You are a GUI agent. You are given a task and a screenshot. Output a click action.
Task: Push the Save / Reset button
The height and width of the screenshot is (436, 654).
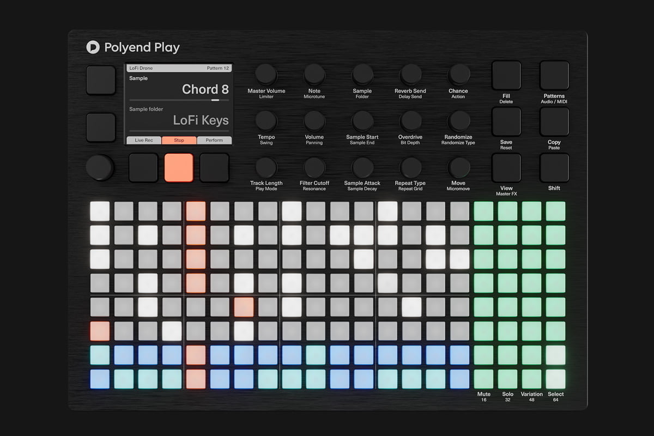click(x=506, y=122)
